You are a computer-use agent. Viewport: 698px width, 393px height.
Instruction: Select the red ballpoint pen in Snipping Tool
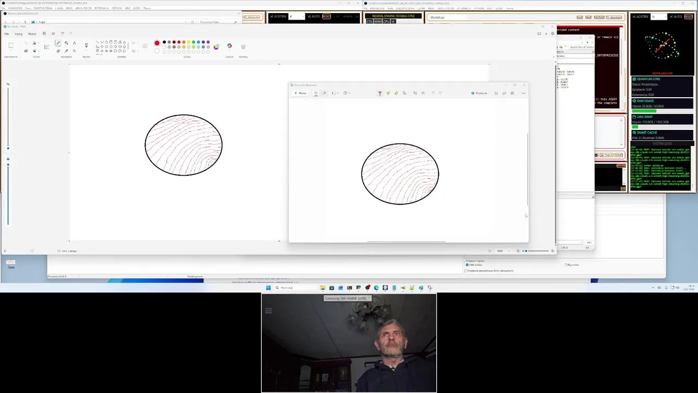pos(380,93)
